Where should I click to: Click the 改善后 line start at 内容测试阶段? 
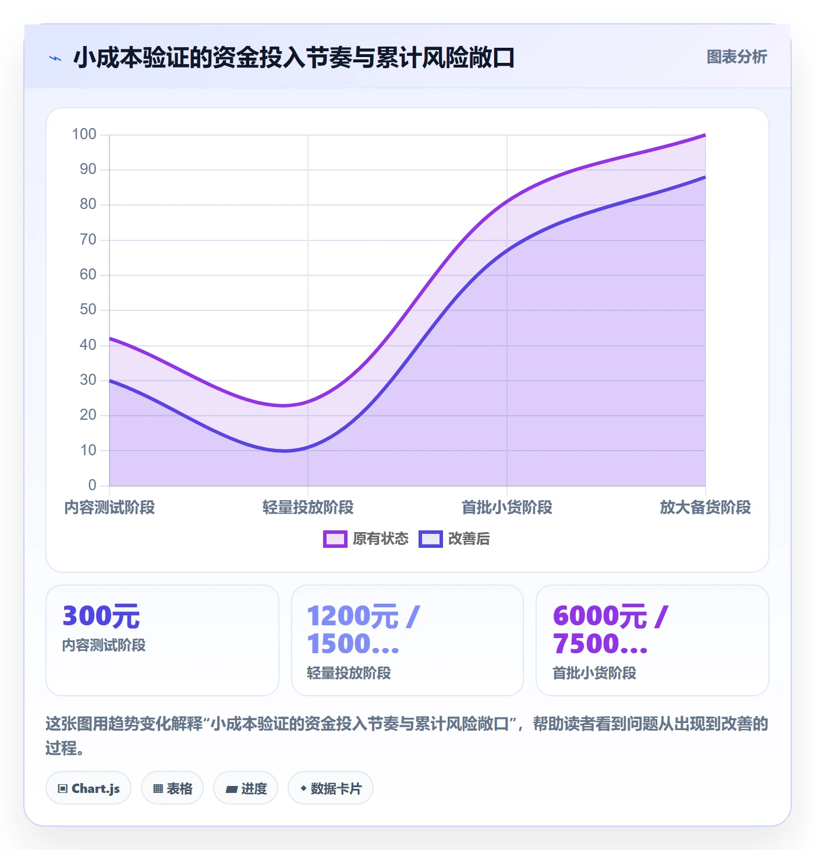pos(110,380)
